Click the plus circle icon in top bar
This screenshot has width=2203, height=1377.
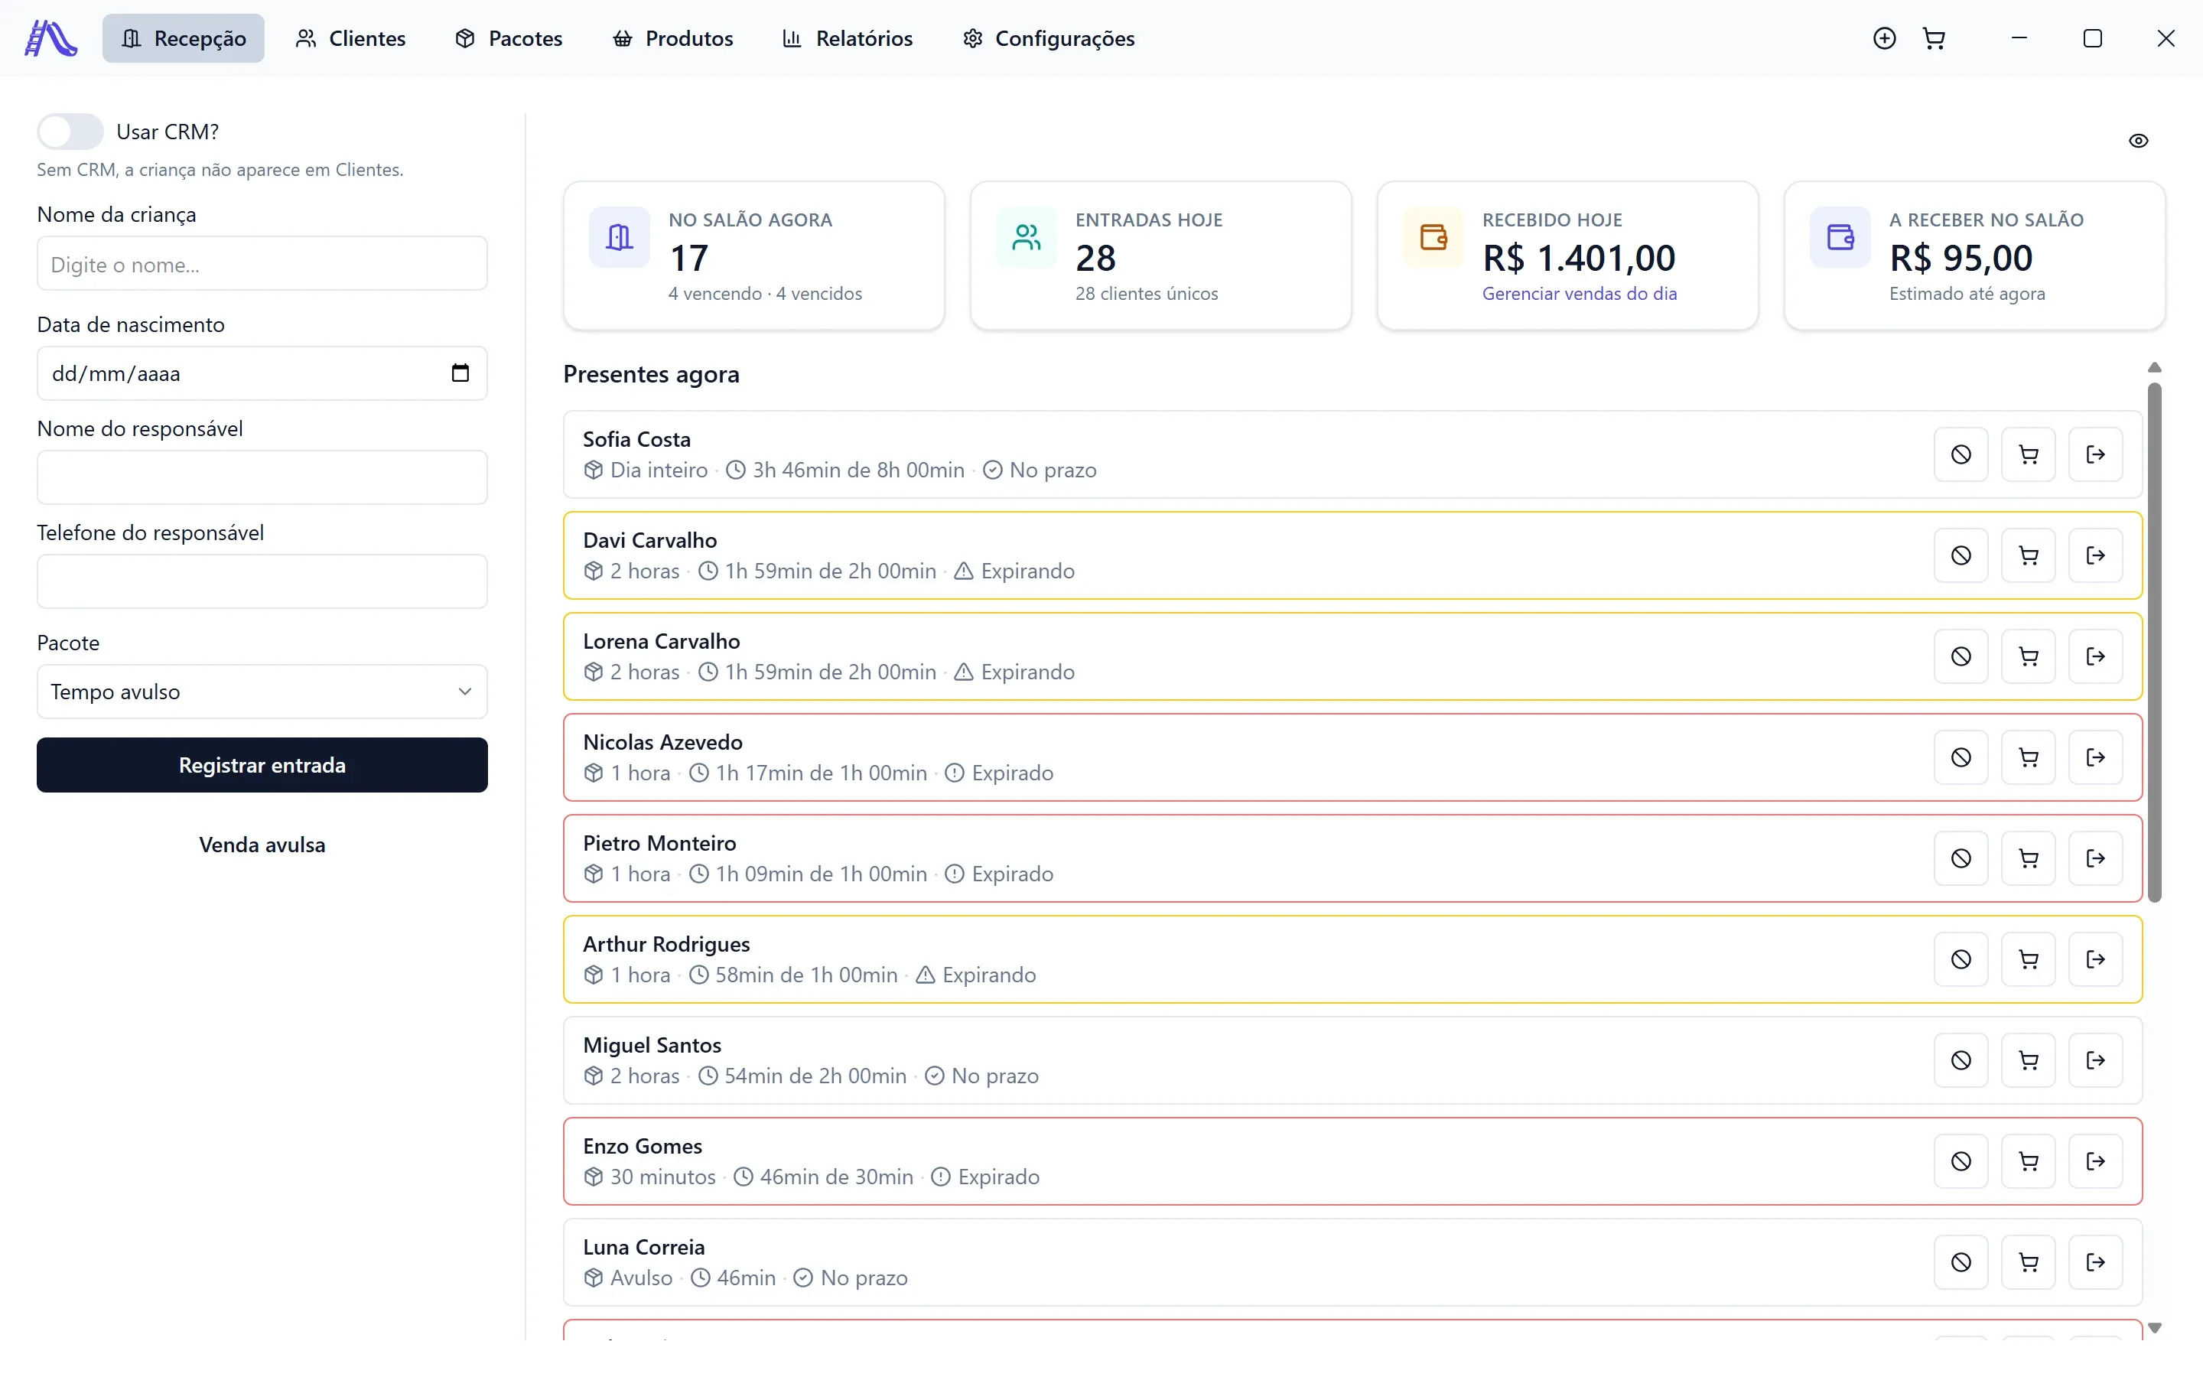tap(1884, 38)
